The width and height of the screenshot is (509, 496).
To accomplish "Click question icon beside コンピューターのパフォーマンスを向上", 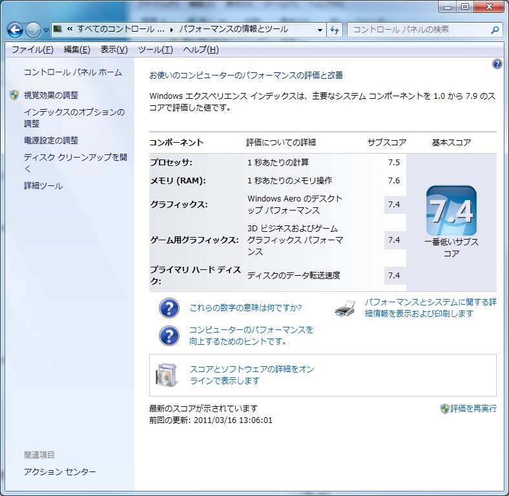I will [169, 336].
